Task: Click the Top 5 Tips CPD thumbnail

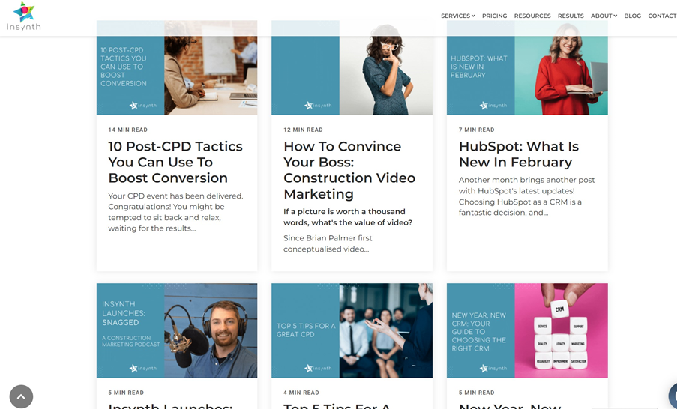Action: [x=352, y=330]
